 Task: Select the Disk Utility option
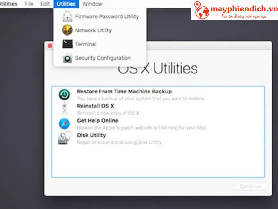click(158, 138)
